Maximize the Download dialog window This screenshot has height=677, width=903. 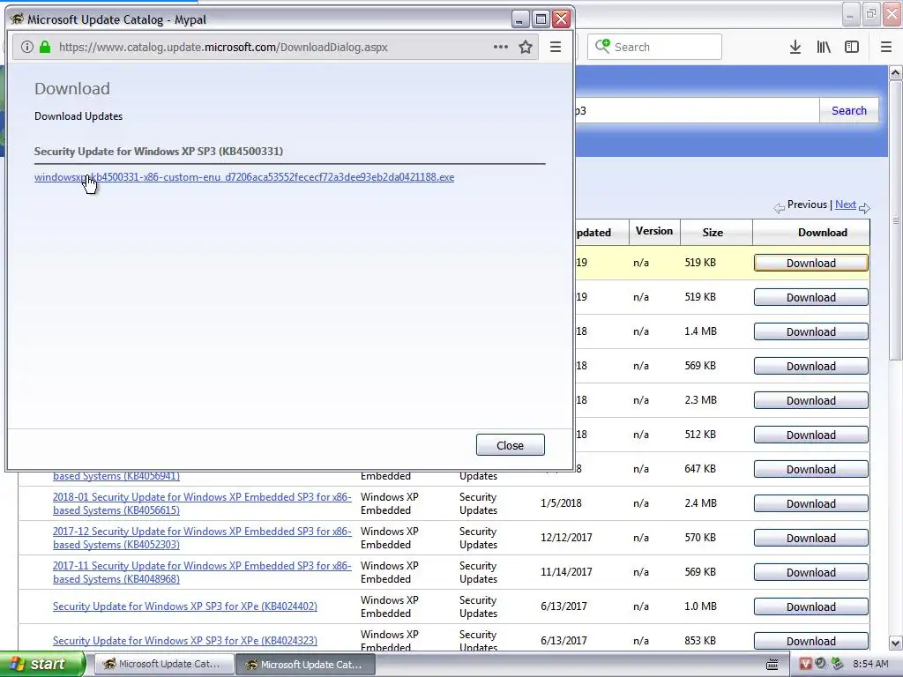pyautogui.click(x=541, y=19)
